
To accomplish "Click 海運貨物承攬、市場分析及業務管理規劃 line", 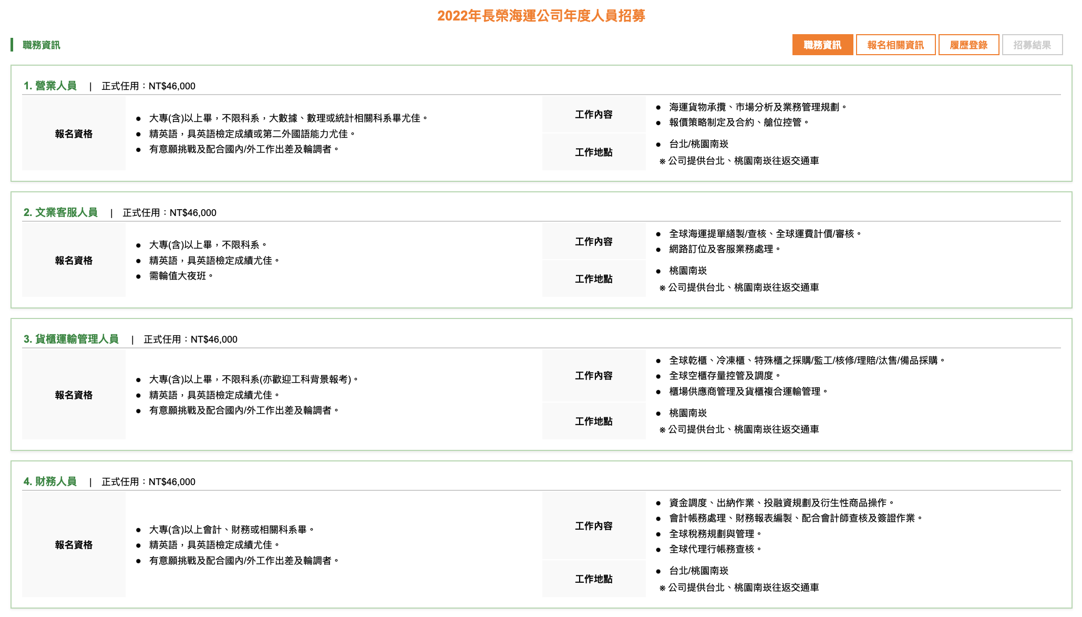I will (757, 107).
